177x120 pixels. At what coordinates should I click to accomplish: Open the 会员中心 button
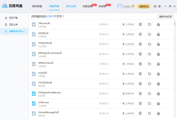click(143, 6)
